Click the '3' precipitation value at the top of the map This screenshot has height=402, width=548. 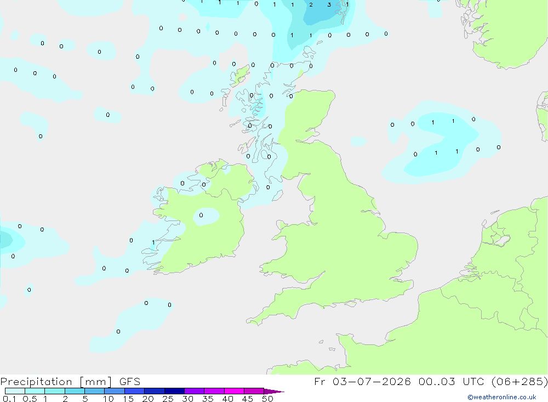tap(329, 5)
